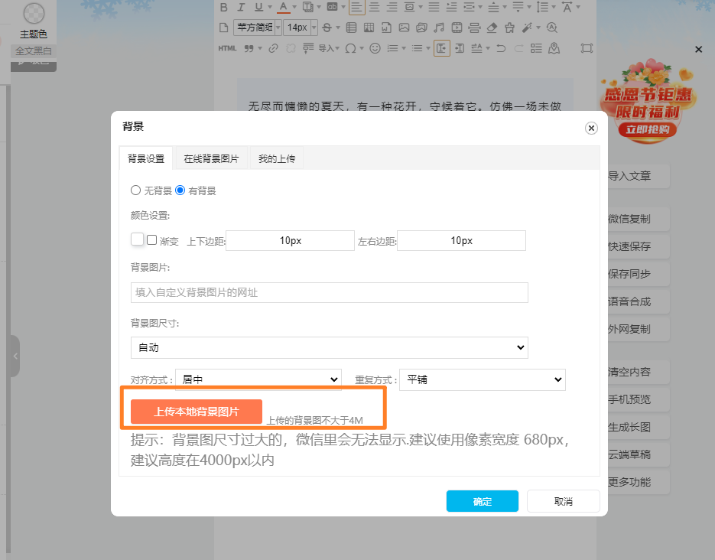The height and width of the screenshot is (560, 715).
Task: Open the 重复方式 平铺 dropdown
Action: tap(483, 379)
